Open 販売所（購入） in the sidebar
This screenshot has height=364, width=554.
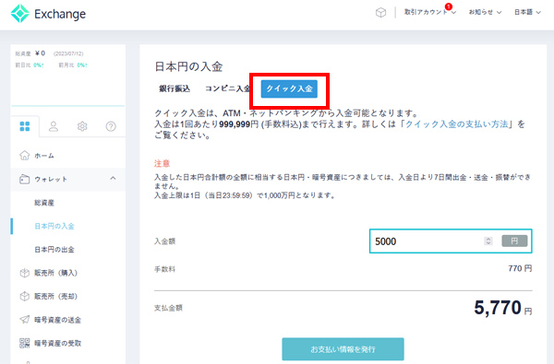[x=55, y=273]
